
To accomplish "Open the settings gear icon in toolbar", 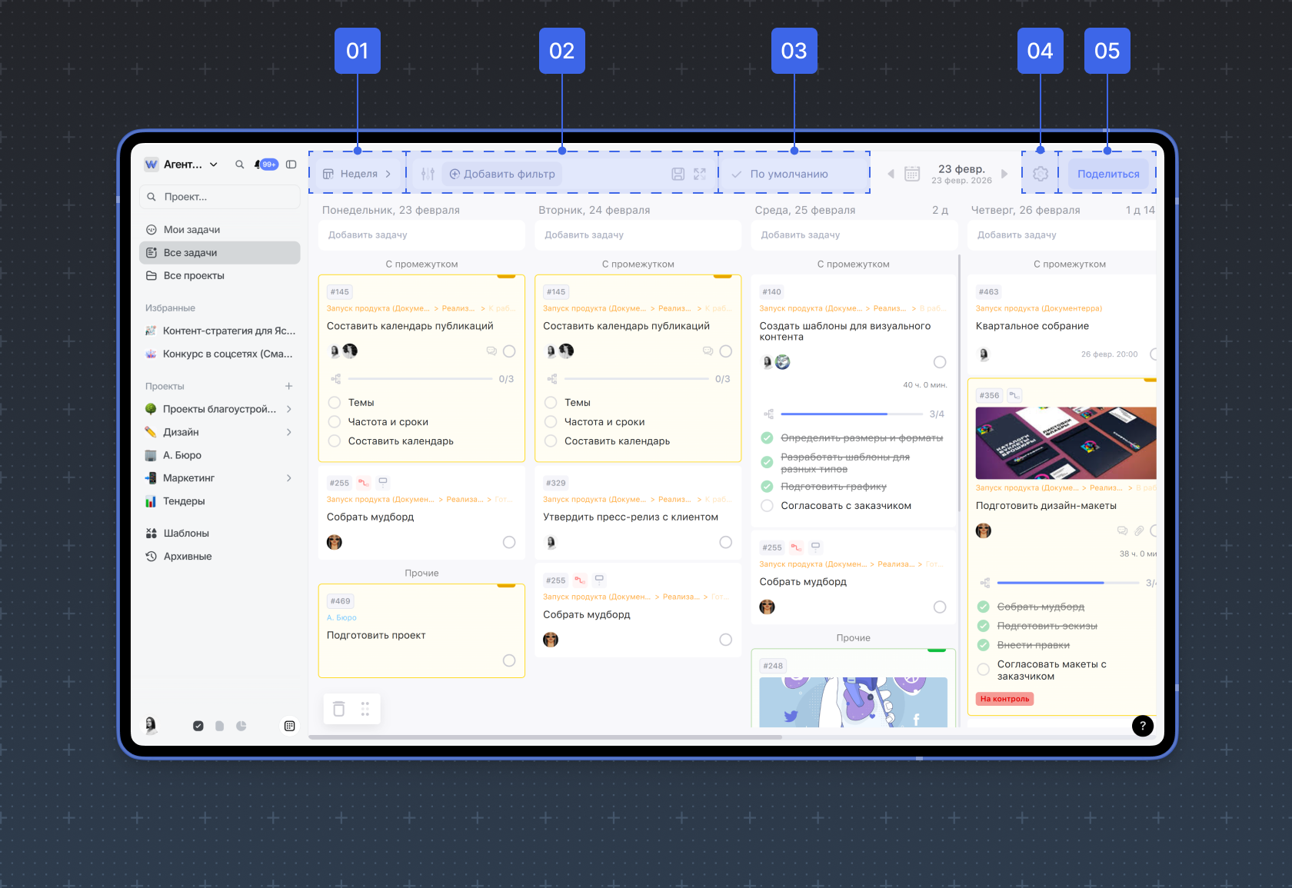I will tap(1041, 174).
